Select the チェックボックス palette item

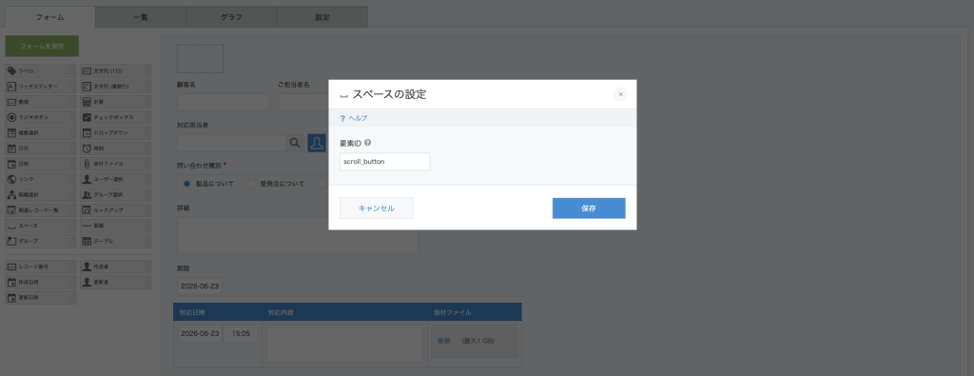click(x=115, y=117)
